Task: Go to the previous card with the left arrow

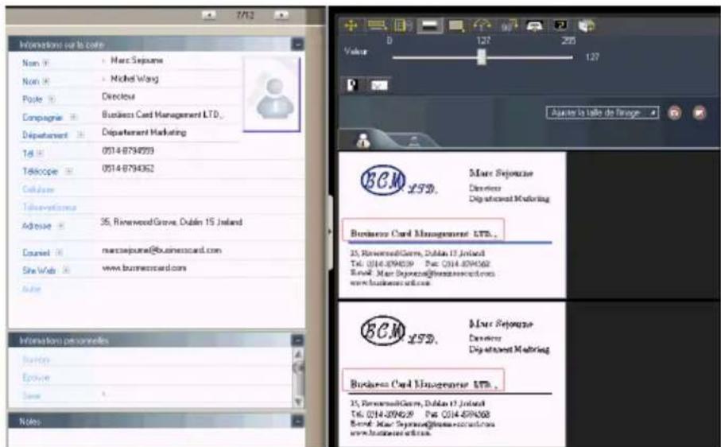Action: pos(209,15)
